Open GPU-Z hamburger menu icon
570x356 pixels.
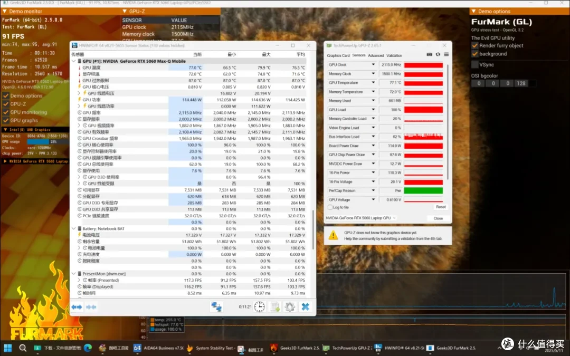(x=446, y=54)
